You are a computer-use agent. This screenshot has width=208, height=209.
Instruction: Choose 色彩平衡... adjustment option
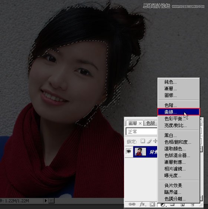click(179, 119)
